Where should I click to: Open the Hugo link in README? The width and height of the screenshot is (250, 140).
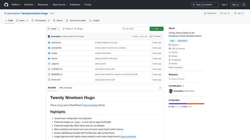pos(61,105)
